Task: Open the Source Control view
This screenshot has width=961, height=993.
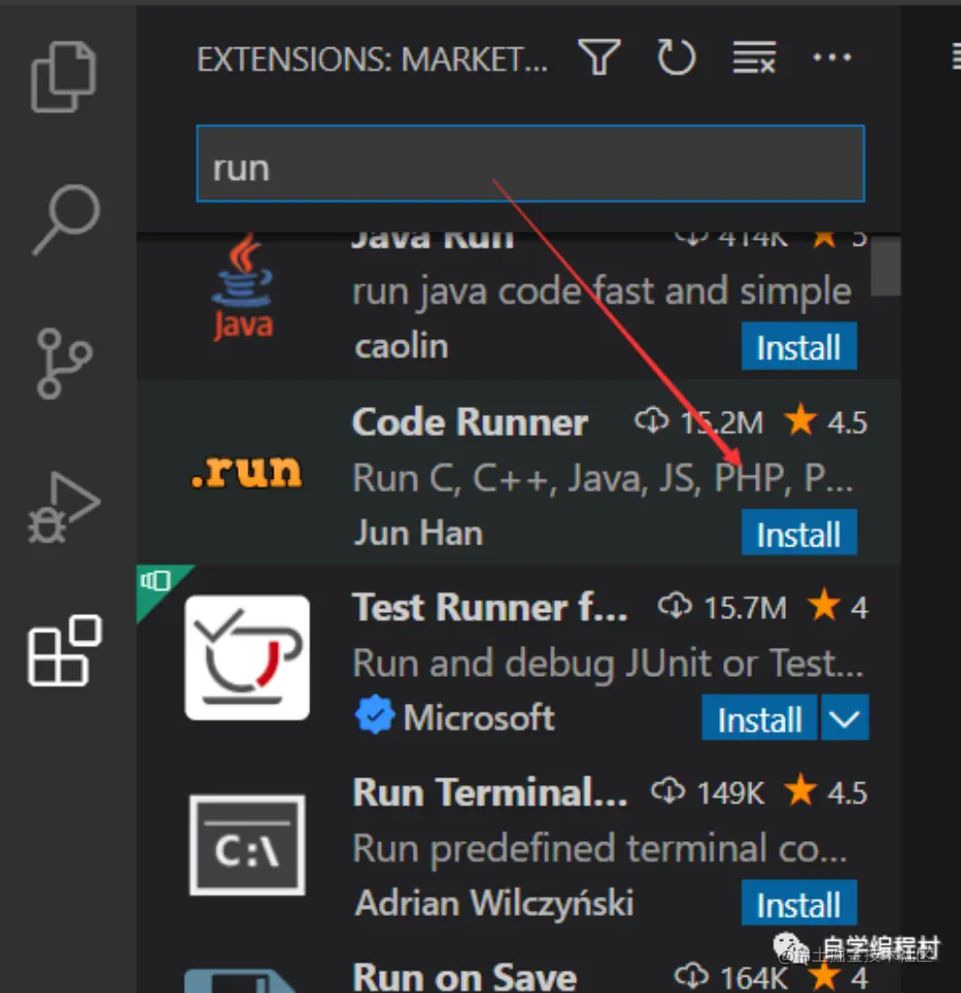Action: (x=64, y=363)
